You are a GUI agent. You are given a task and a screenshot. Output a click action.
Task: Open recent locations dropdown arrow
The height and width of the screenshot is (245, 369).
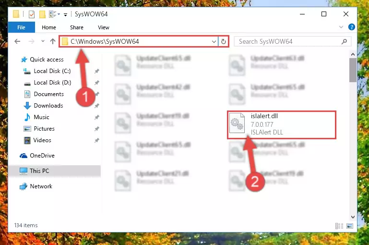coord(43,41)
